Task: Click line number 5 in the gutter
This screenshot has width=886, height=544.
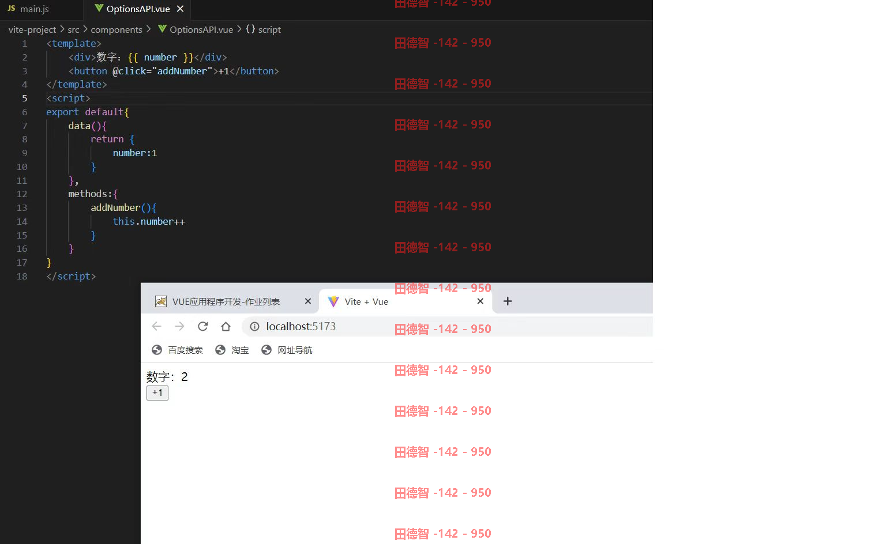Action: point(25,99)
